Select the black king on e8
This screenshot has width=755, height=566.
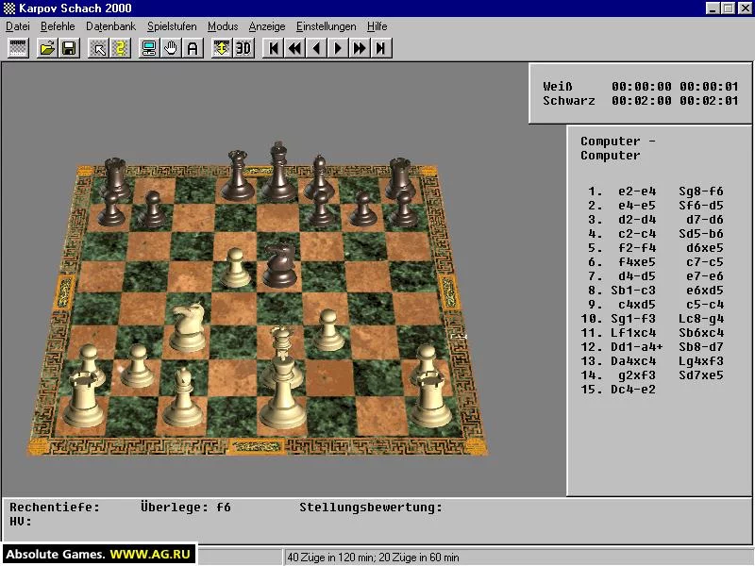pos(278,172)
